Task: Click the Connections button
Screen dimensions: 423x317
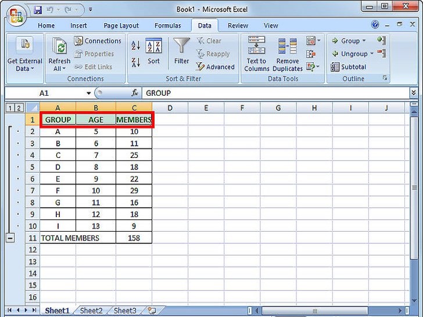Action: point(98,41)
